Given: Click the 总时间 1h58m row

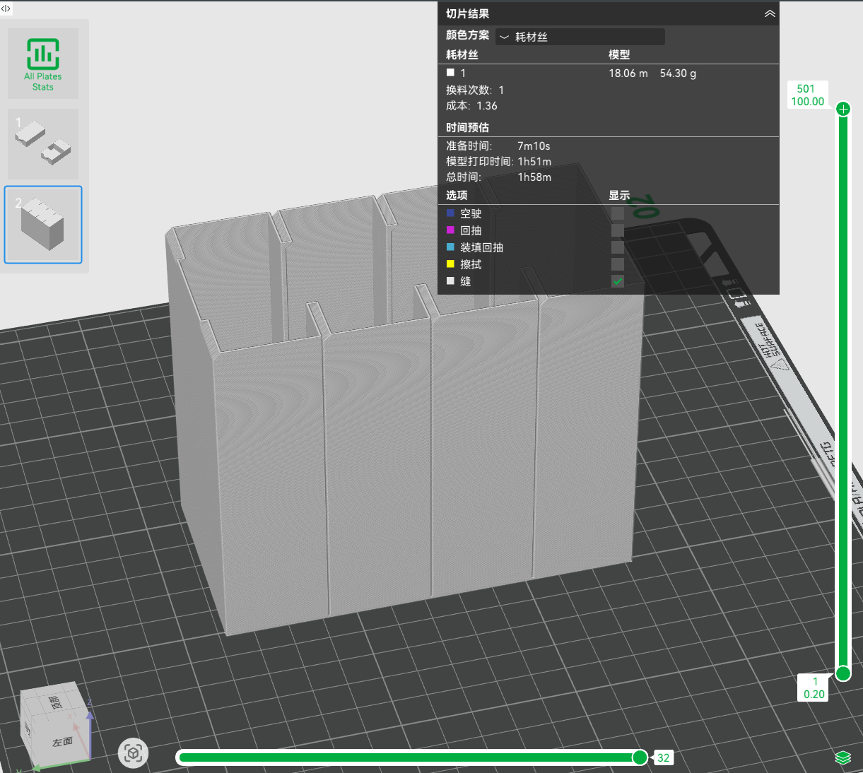Looking at the screenshot, I should (x=499, y=177).
